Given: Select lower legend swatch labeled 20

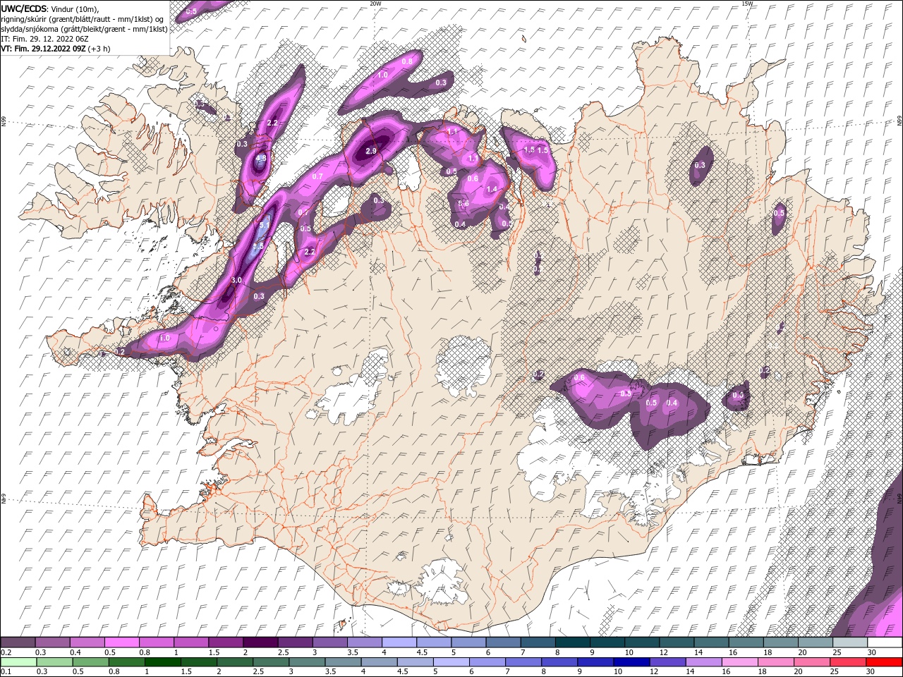Looking at the screenshot, I should coord(812,662).
